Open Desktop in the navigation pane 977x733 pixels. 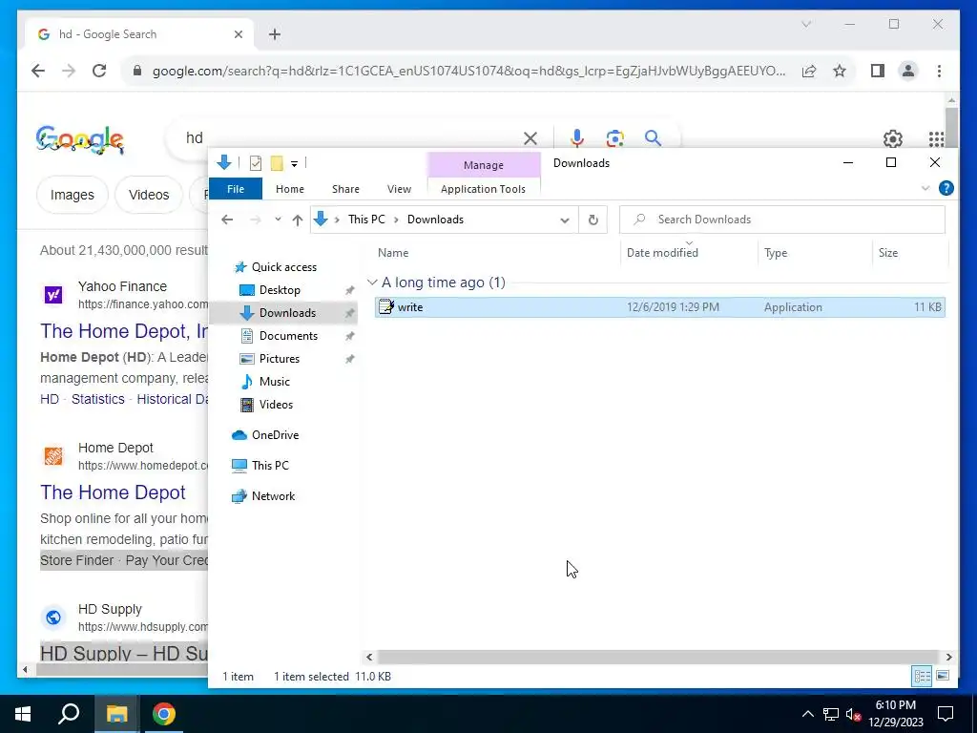tap(280, 290)
